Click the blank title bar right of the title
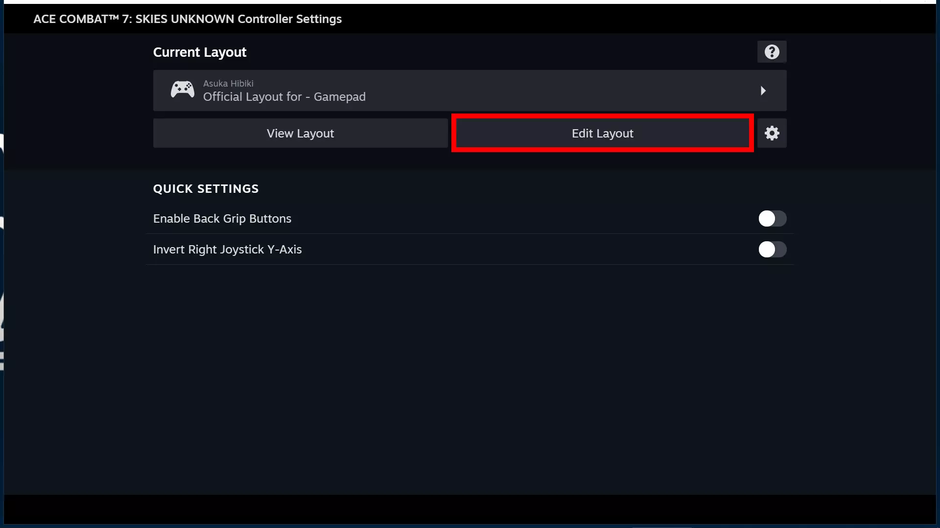Screen dimensions: 940x528 click(x=636, y=19)
